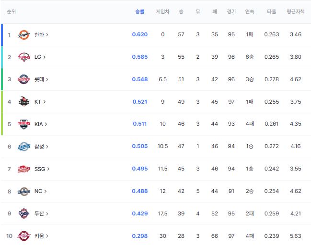
Task: Select win rate 0.429 for 두산
Action: pyautogui.click(x=140, y=214)
